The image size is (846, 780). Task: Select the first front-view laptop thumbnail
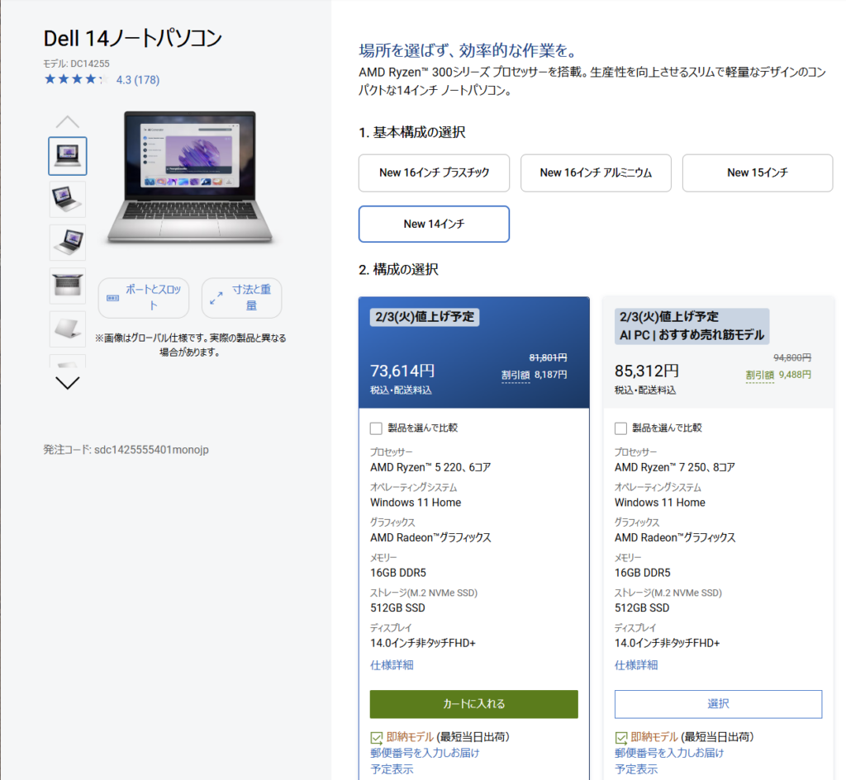67,156
